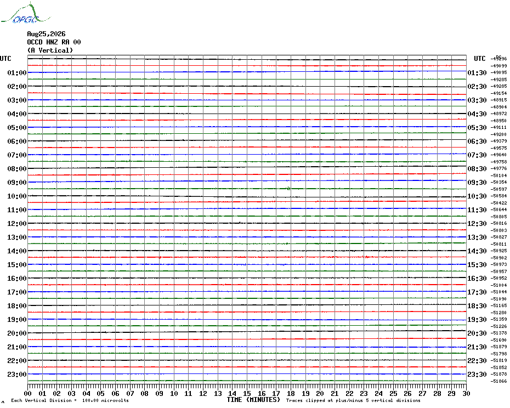This screenshot has height=408, width=510.
Task: Click the OCCD HNZ RA 00 station label
Action: pyautogui.click(x=54, y=42)
